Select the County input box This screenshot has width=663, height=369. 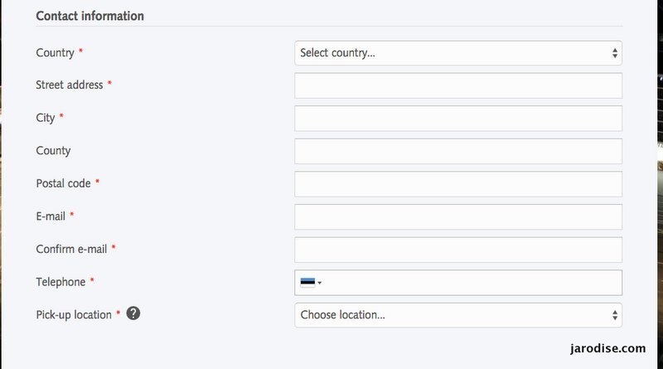[458, 151]
